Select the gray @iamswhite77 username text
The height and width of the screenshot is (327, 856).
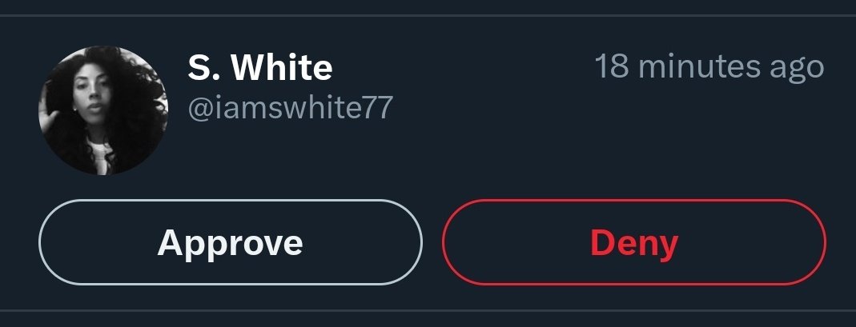click(x=290, y=109)
